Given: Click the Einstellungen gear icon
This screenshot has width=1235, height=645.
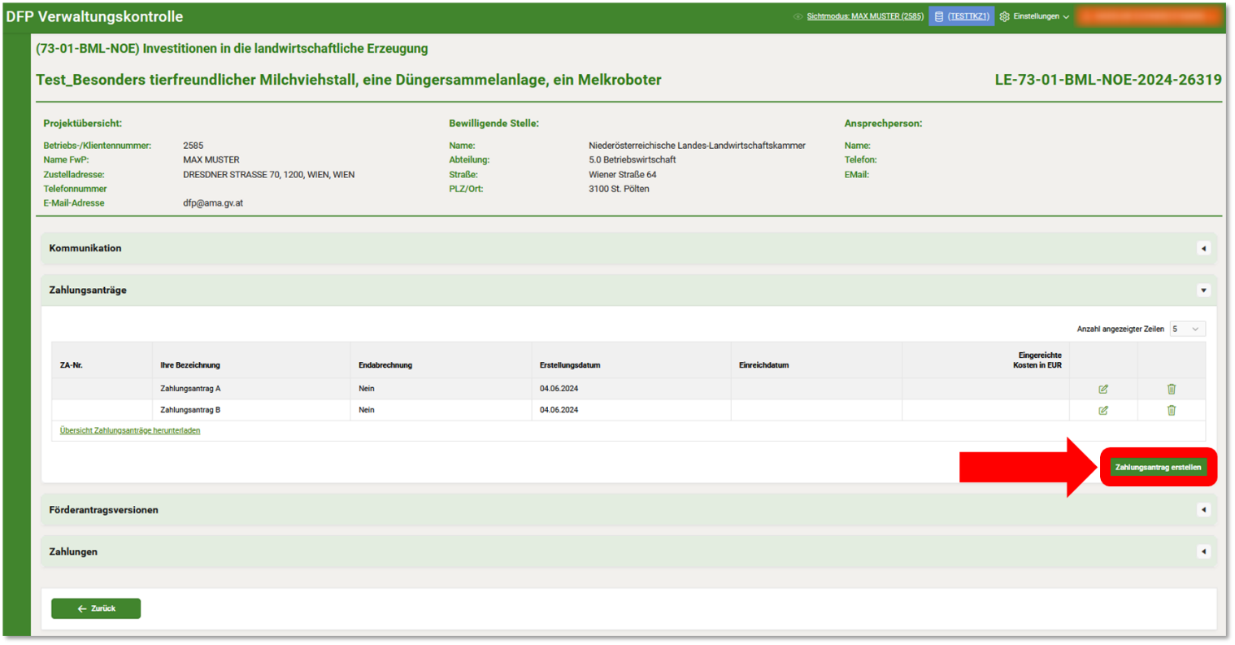Looking at the screenshot, I should click(1004, 16).
